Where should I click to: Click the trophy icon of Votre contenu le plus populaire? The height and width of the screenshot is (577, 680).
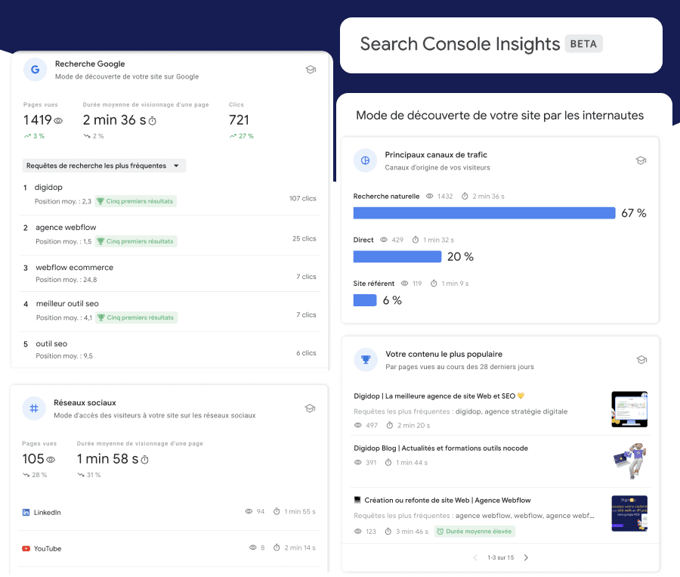(x=366, y=359)
